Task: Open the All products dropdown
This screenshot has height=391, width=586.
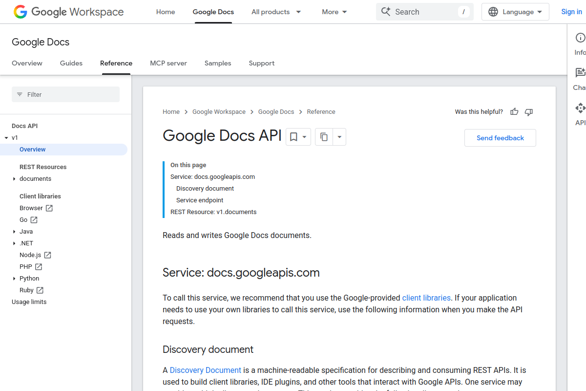Action: click(276, 12)
